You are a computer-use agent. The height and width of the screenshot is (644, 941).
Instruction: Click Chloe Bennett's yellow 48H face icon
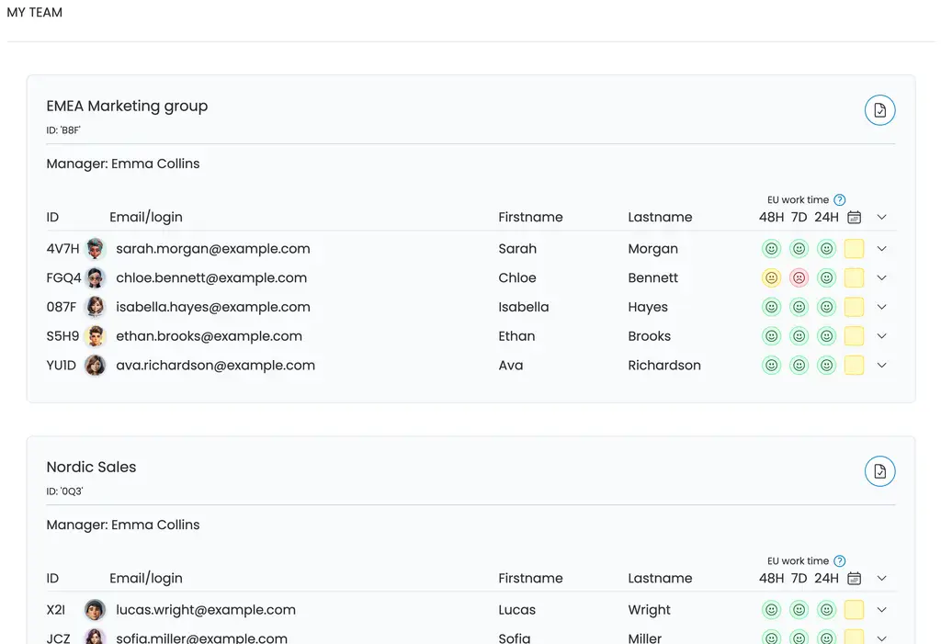[772, 277]
